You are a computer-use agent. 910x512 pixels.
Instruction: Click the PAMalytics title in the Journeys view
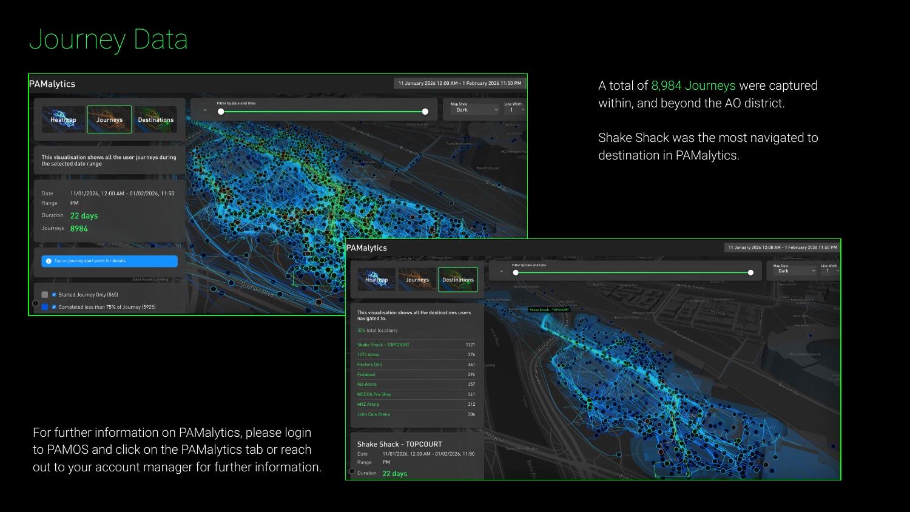click(52, 84)
